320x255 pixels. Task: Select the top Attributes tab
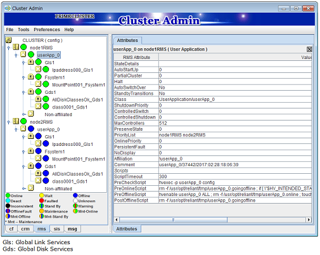pos(127,41)
